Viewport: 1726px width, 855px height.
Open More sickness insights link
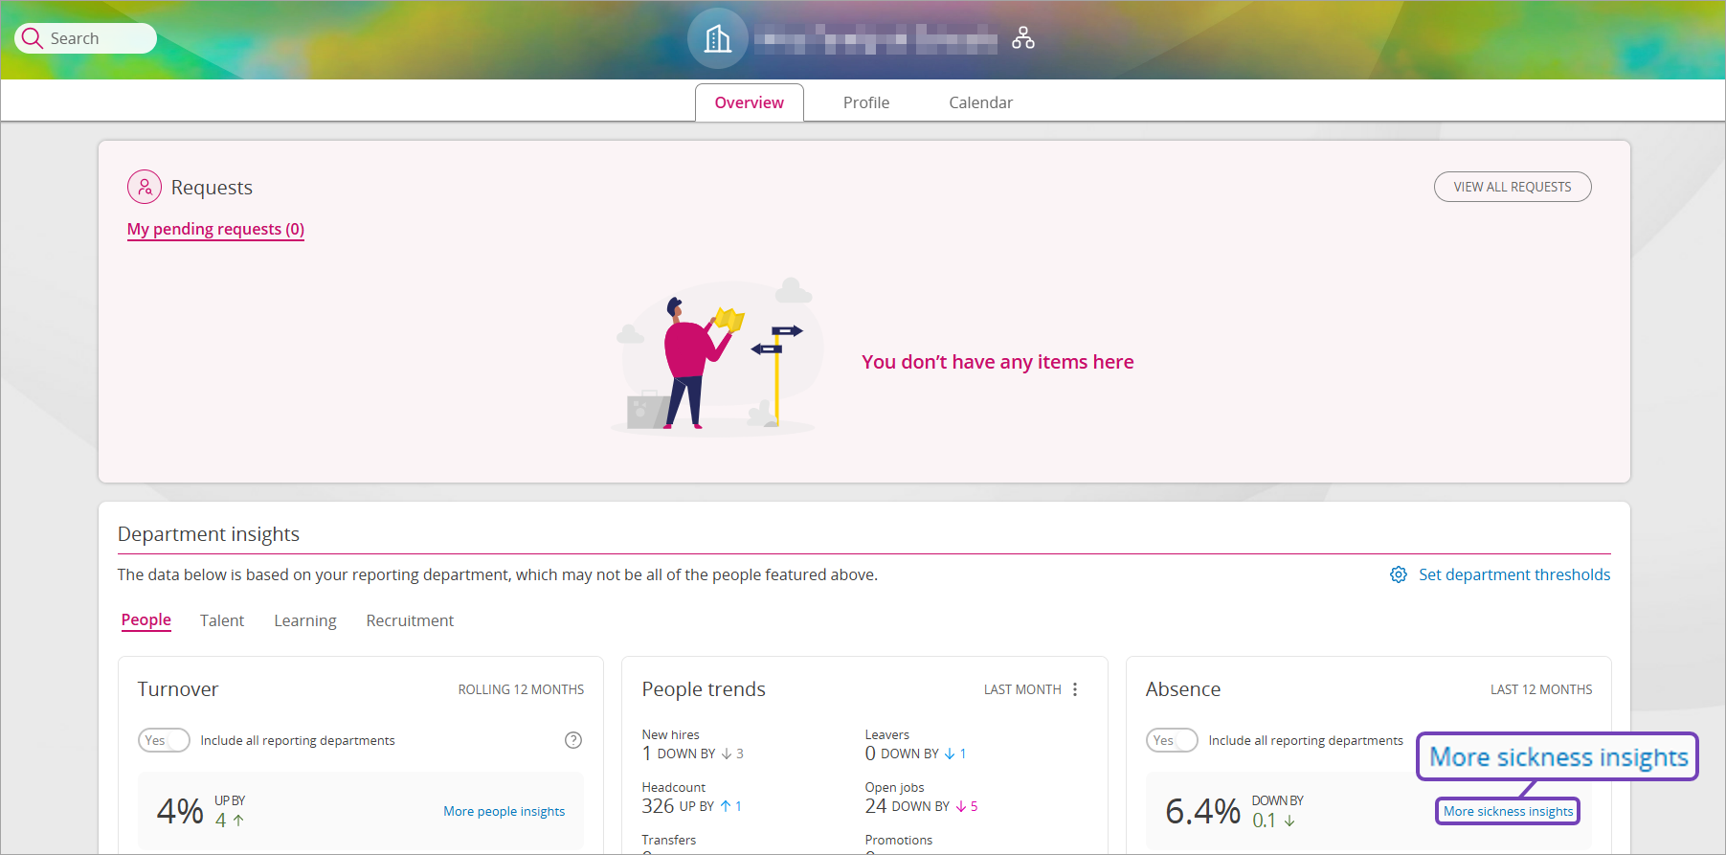[x=1508, y=811]
